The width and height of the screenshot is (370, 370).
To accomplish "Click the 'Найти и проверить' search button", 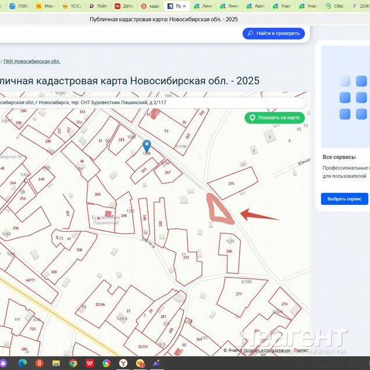I will pos(273,34).
